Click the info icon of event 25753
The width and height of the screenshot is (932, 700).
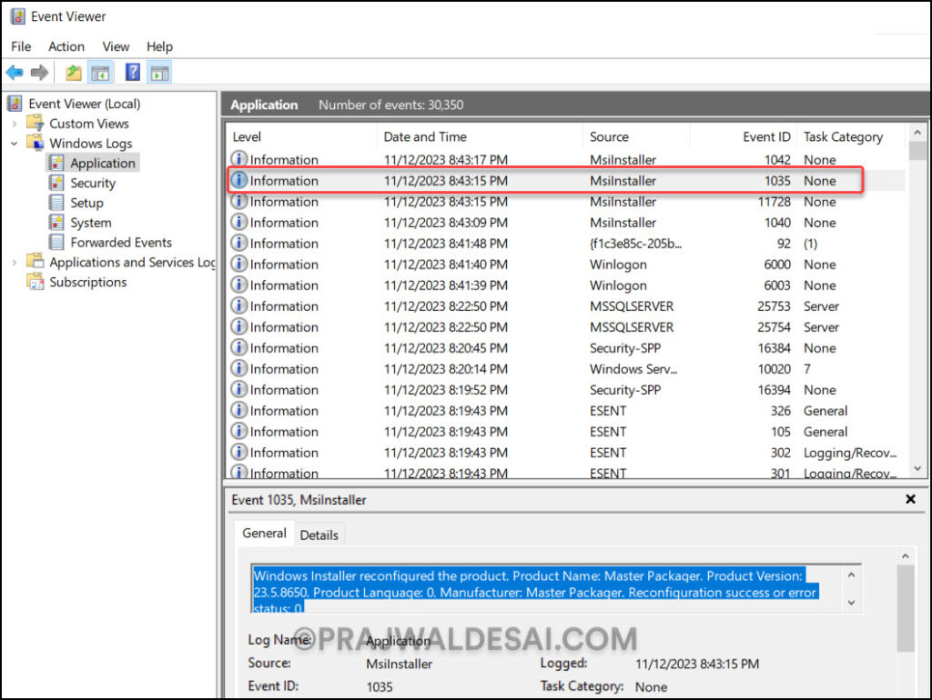tap(239, 305)
